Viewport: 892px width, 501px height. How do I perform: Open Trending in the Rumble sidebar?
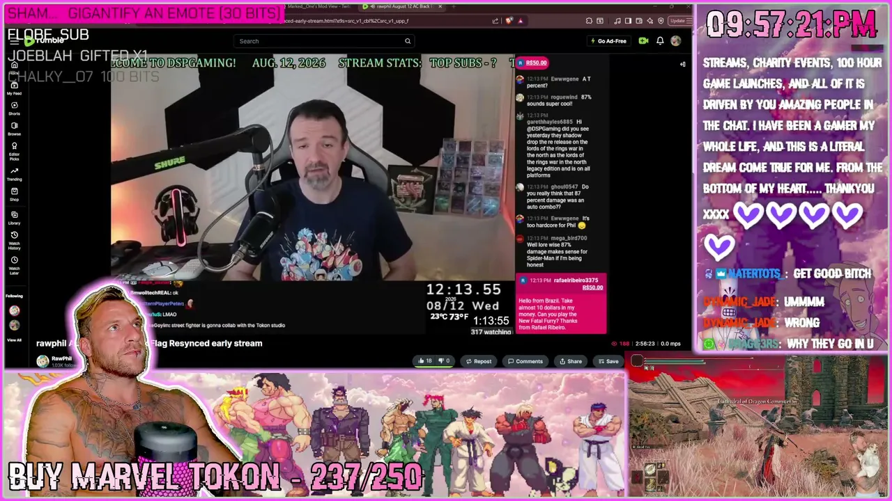(14, 174)
